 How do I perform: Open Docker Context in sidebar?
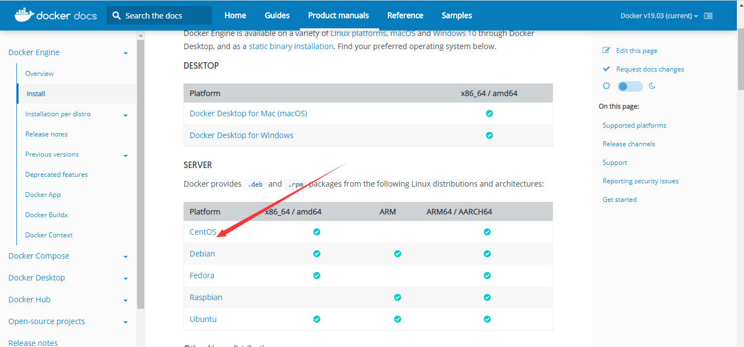[49, 235]
